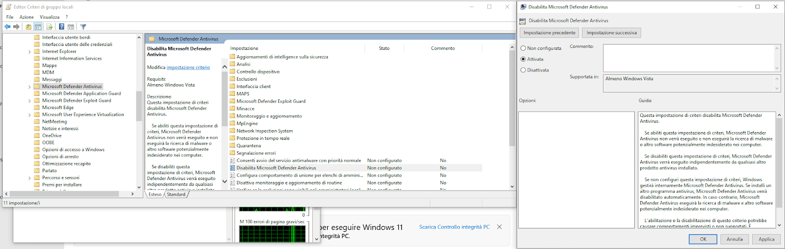
Task: Open the blue Help question mark icon
Action: (61, 27)
